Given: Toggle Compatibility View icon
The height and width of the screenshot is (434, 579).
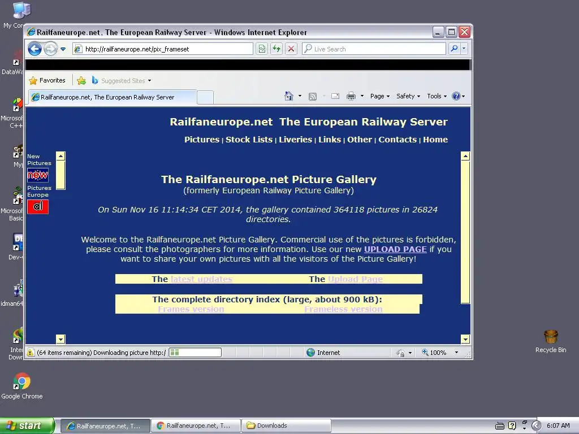Looking at the screenshot, I should (262, 49).
